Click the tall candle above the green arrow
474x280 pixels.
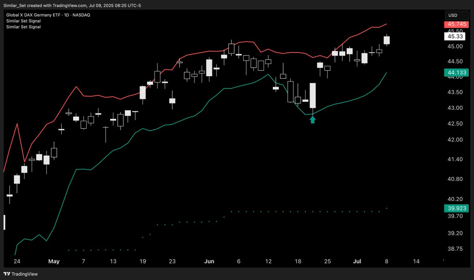313,96
